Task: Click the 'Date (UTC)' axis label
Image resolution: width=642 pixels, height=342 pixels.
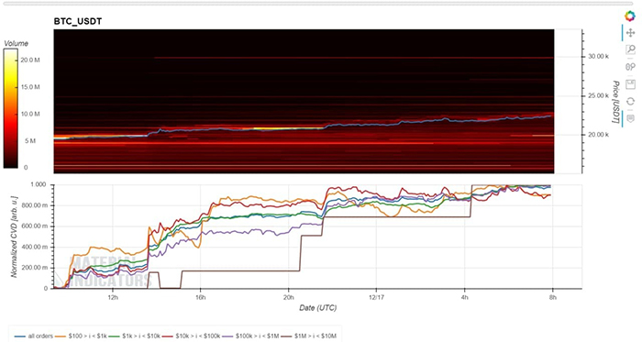Action: (317, 308)
